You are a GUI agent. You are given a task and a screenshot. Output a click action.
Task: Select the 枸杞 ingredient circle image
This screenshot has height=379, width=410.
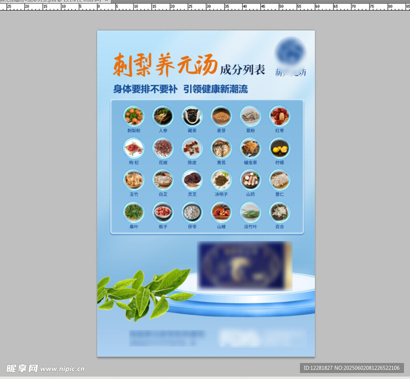[x=133, y=148]
